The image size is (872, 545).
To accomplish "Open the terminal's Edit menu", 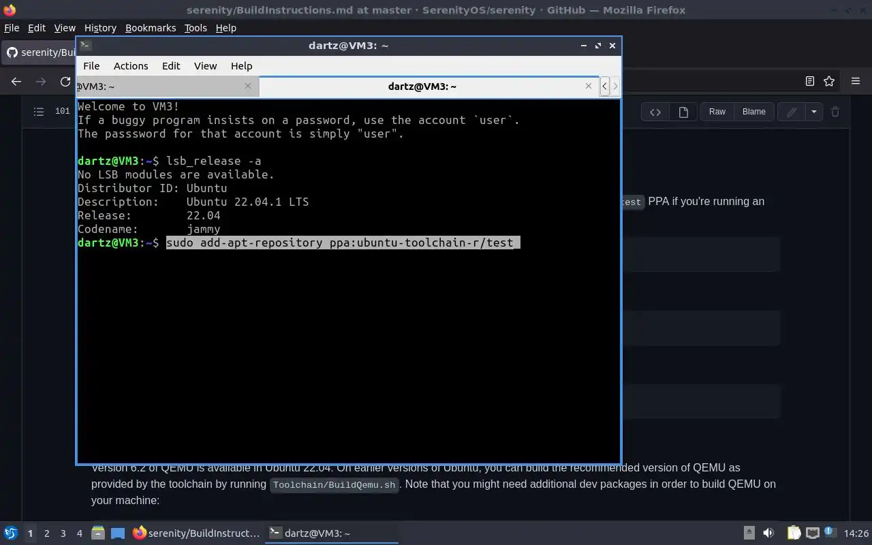I will (171, 66).
